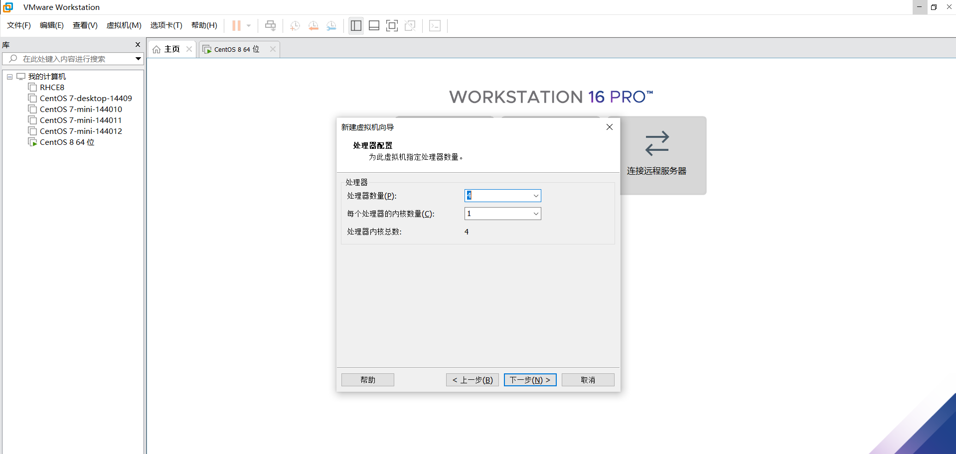
Task: Click the 下一步 button in the wizard
Action: (x=530, y=379)
